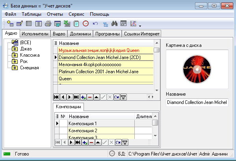Click the Название column header in discs grid
236x161 pixels.
coord(106,43)
